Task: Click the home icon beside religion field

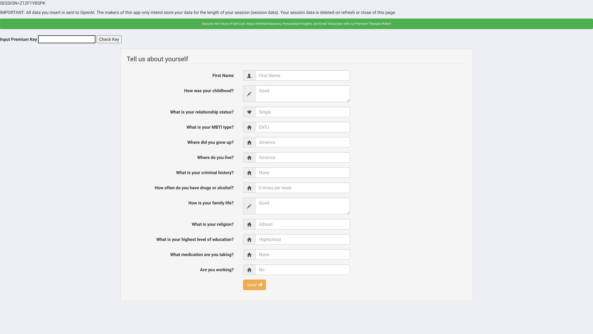Action: (249, 224)
